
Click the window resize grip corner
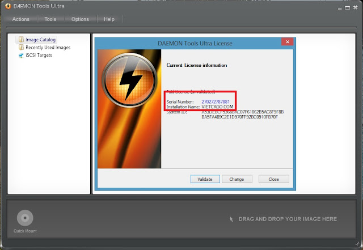point(358,243)
